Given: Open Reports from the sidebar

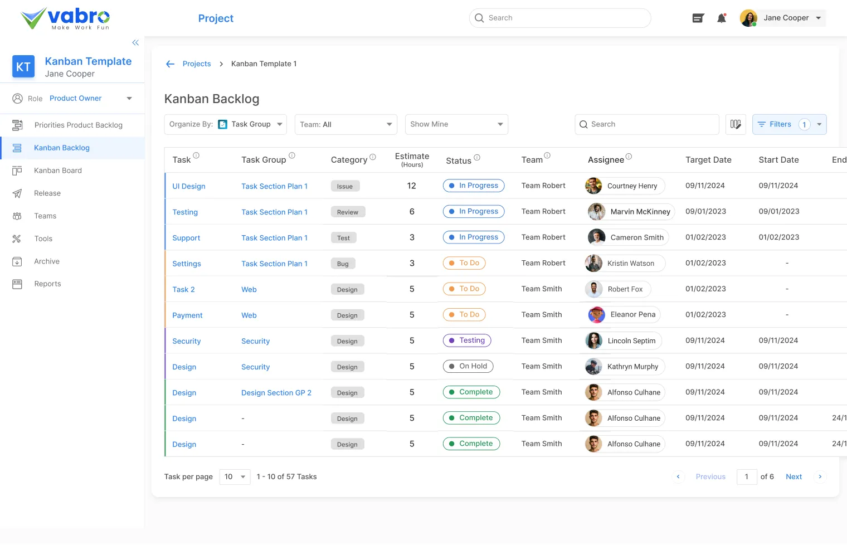Looking at the screenshot, I should click(47, 284).
